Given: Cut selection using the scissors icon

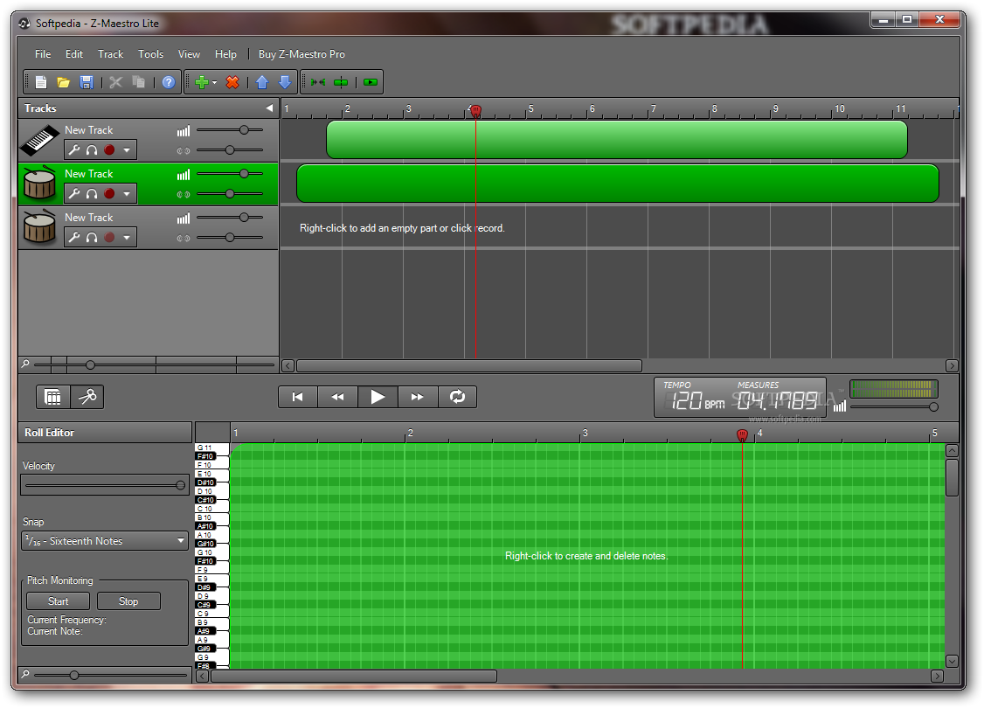Looking at the screenshot, I should [x=115, y=82].
